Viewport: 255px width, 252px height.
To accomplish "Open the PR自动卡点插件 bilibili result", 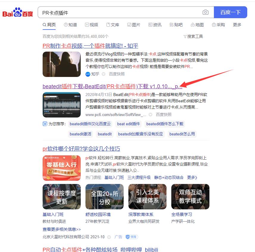I will (100, 249).
